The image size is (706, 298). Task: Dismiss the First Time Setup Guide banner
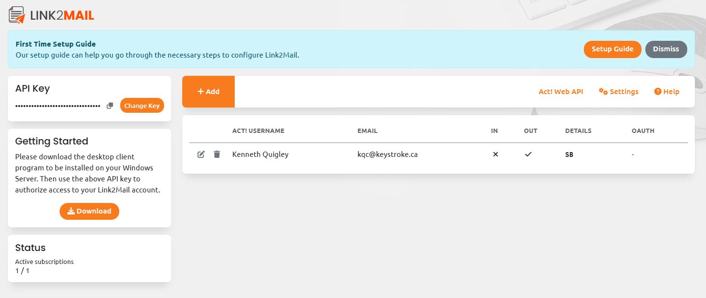(666, 49)
